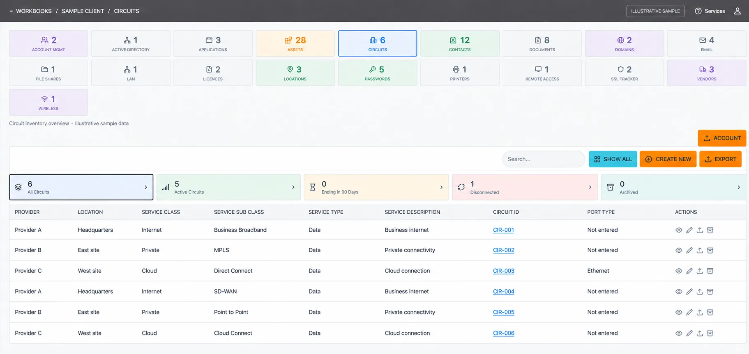Click the Search input field
Screen dimensions: 749x354
tap(544, 159)
